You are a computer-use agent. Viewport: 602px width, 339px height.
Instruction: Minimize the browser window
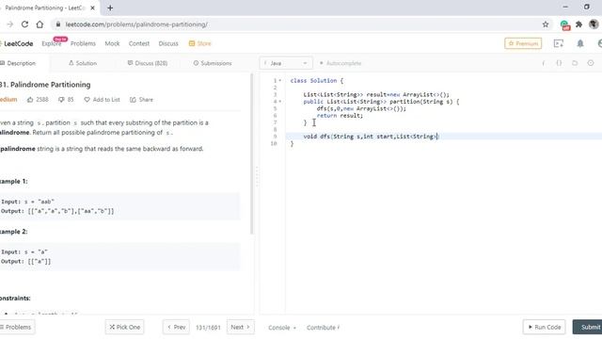click(x=565, y=7)
